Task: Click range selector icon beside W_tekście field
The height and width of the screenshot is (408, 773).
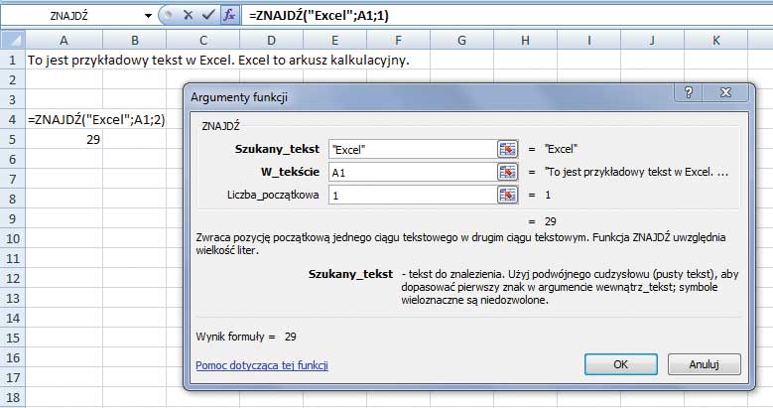Action: pyautogui.click(x=508, y=172)
